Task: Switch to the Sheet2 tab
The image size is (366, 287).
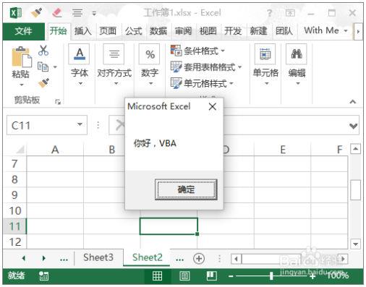Action: (x=148, y=257)
